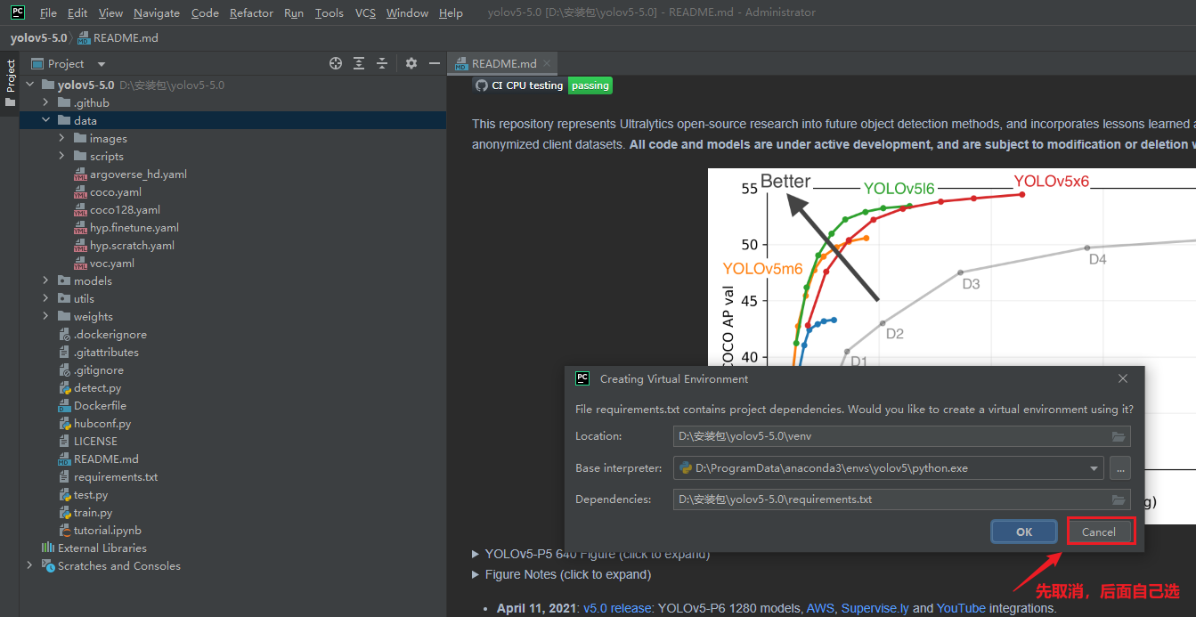Close the Creating Virtual Environment dialog
This screenshot has width=1196, height=617.
1123,378
